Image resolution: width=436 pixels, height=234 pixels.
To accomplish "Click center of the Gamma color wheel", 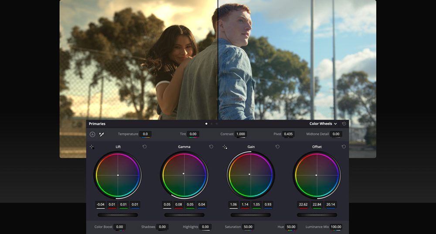I will [x=184, y=174].
